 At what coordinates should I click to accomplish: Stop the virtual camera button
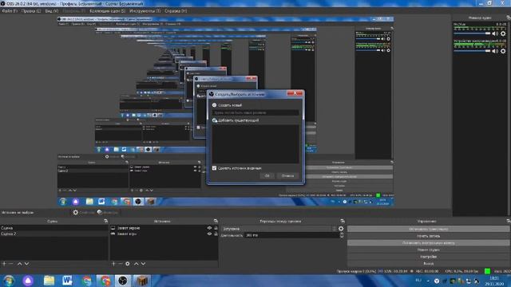428,242
